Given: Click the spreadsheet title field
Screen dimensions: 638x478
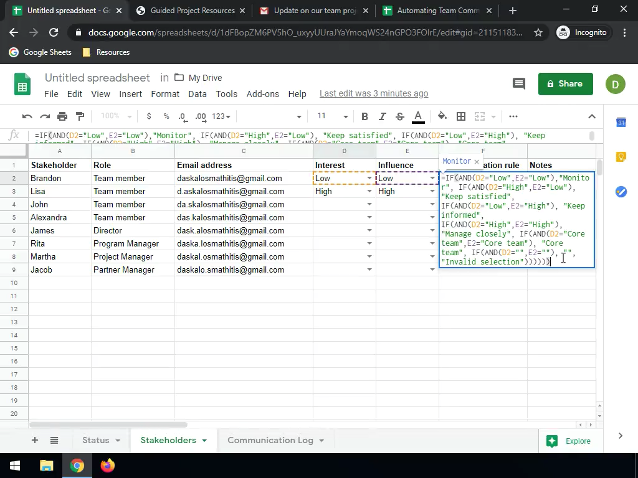Looking at the screenshot, I should point(97,78).
